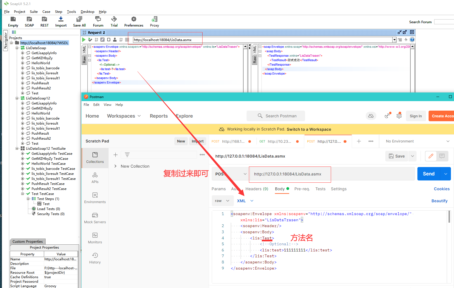The width and height of the screenshot is (454, 288).
Task: Open APIs in Postman sidebar
Action: pos(95,178)
